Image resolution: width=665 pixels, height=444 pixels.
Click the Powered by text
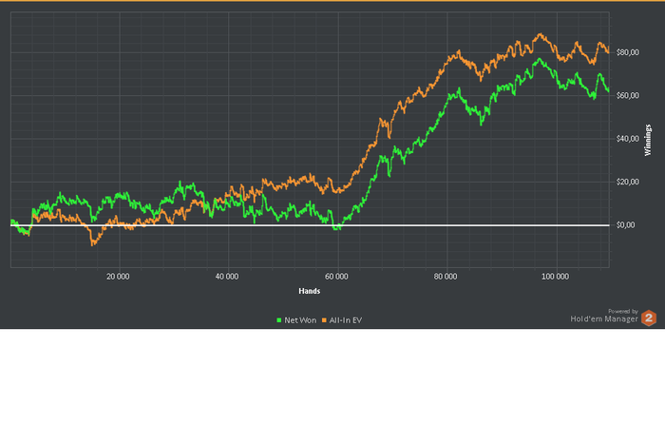(x=623, y=311)
